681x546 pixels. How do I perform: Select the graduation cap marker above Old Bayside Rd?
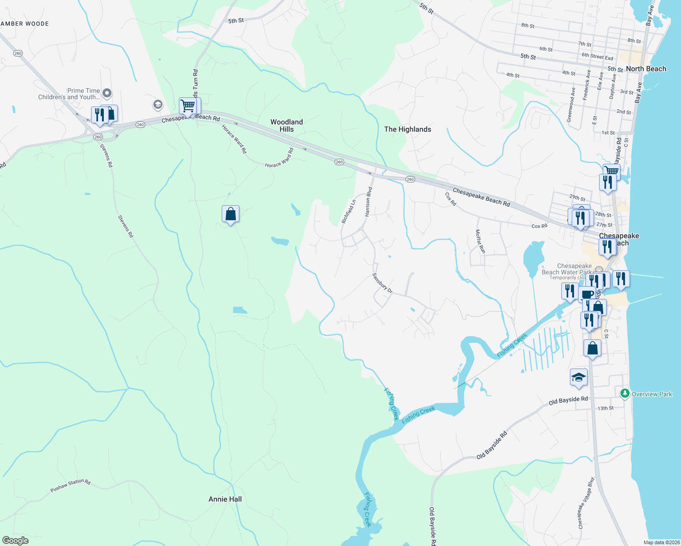pyautogui.click(x=579, y=377)
